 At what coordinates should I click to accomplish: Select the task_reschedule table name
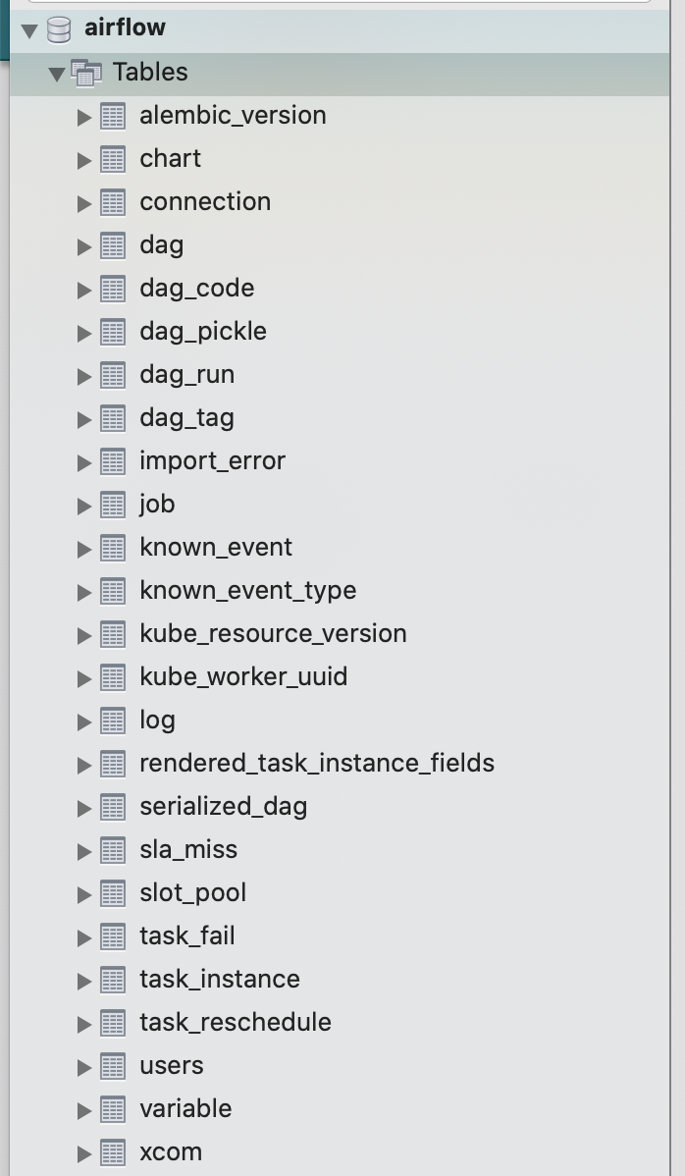[x=236, y=1022]
